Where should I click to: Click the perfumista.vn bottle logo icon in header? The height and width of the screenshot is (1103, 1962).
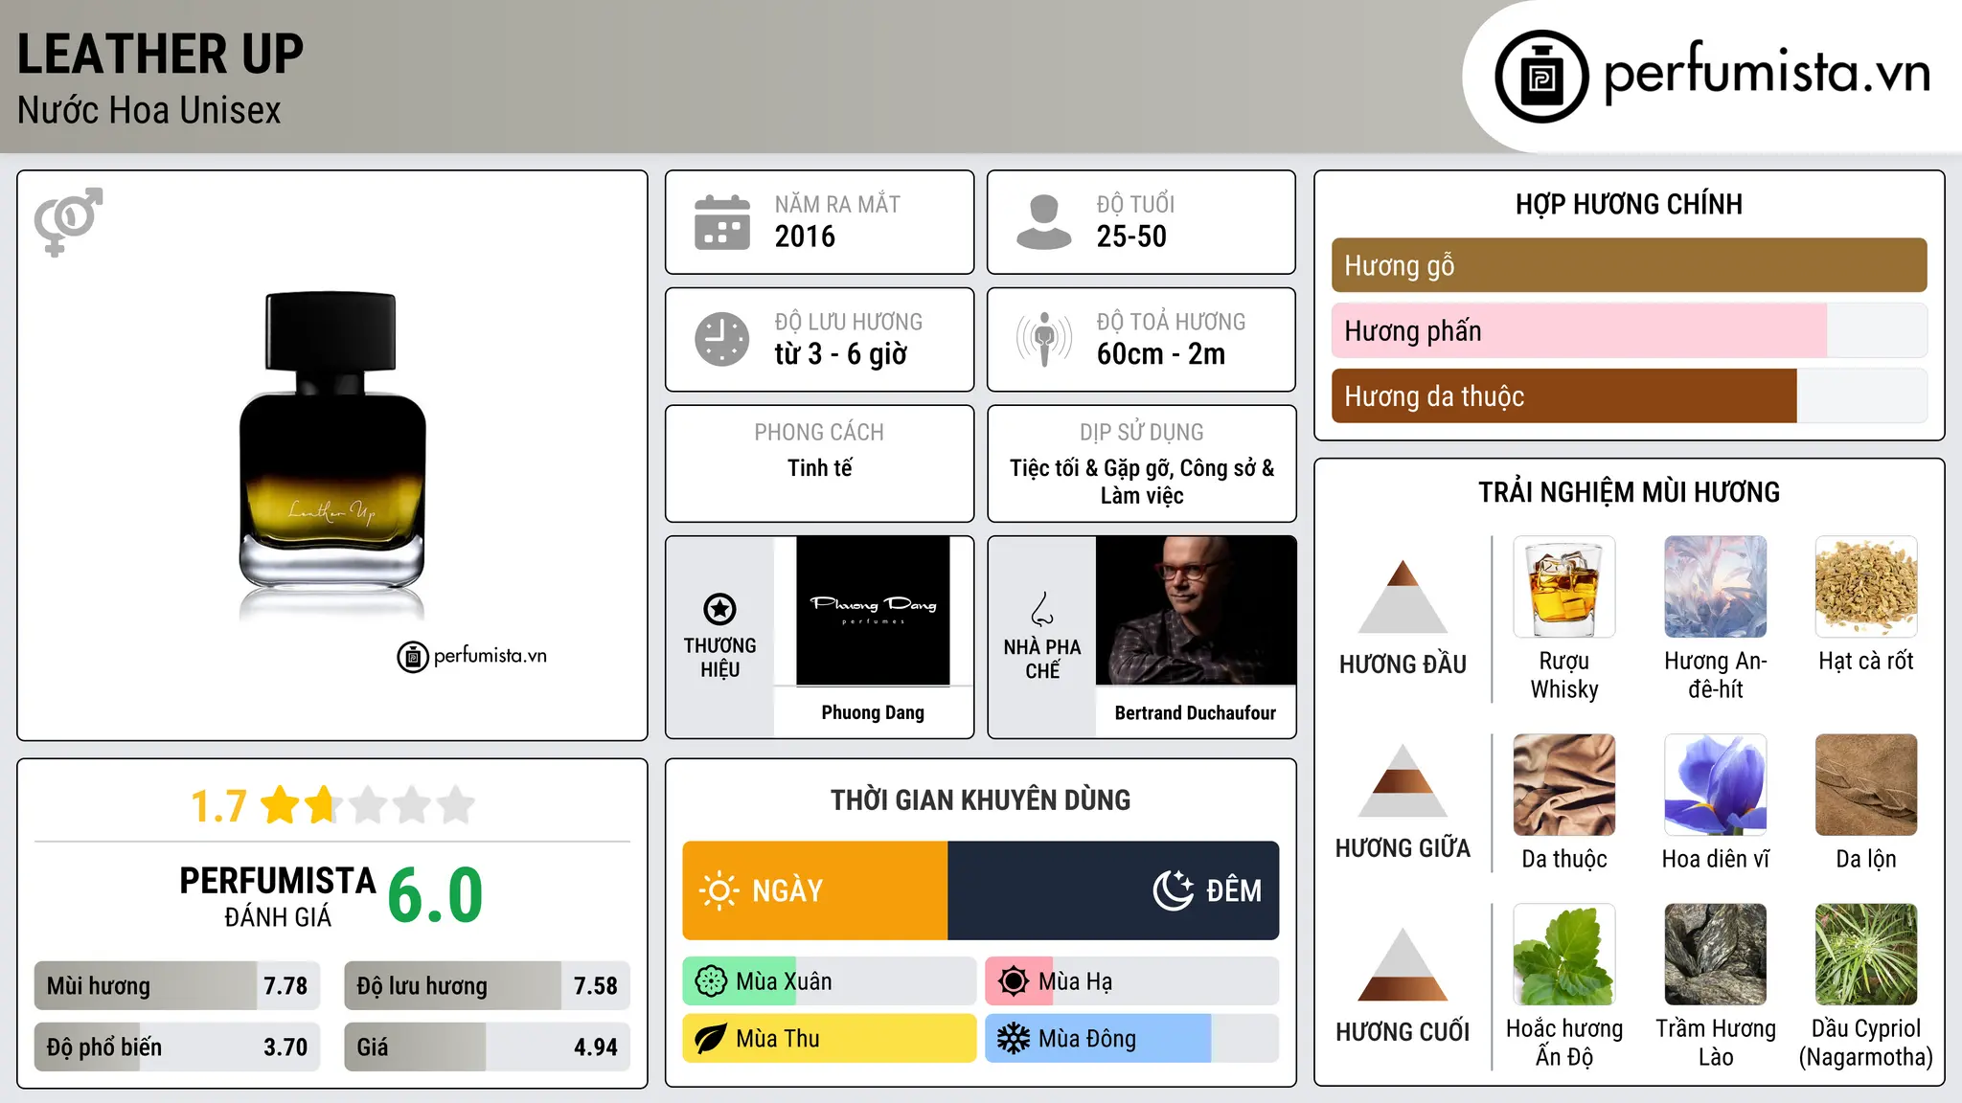click(x=1541, y=77)
